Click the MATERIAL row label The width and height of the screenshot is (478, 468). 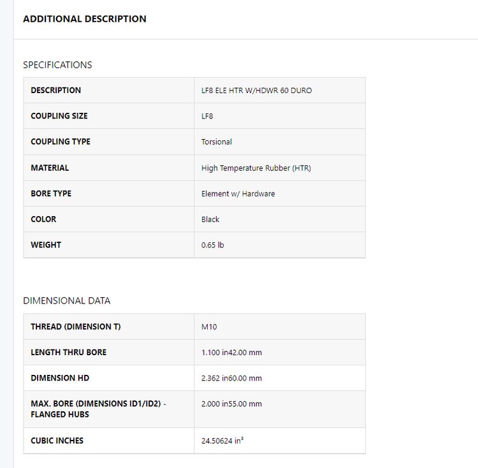point(50,168)
